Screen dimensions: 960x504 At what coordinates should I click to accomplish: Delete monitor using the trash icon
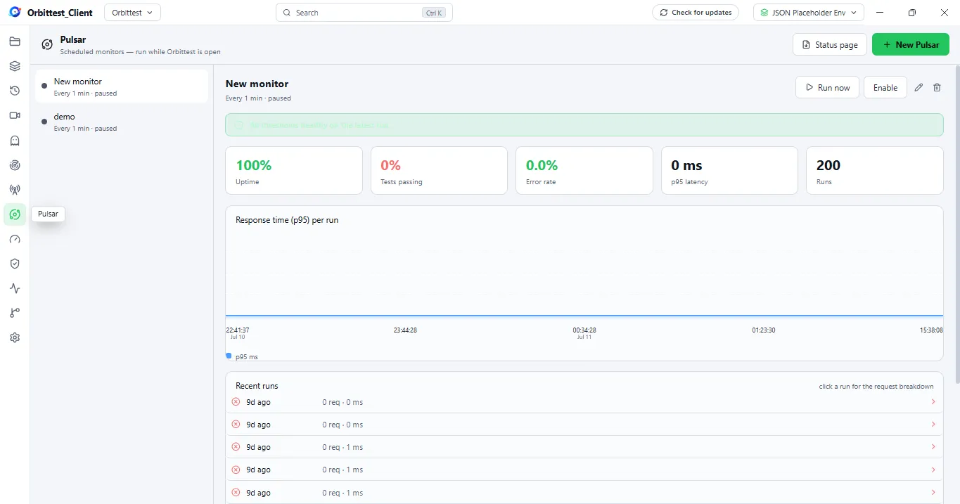click(x=937, y=88)
